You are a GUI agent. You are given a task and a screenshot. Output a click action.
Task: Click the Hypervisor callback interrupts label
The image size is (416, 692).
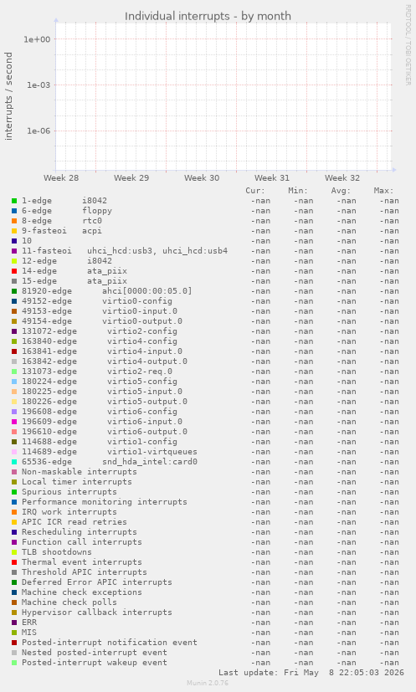[97, 613]
